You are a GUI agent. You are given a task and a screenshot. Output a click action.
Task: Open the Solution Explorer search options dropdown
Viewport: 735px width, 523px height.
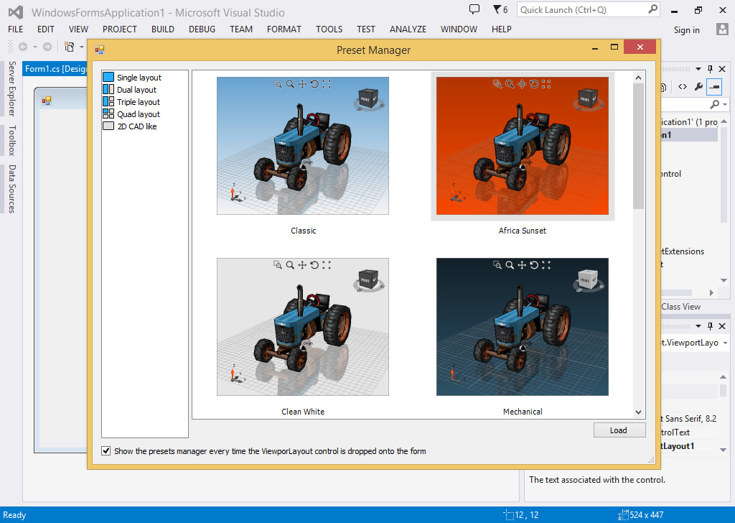(725, 104)
